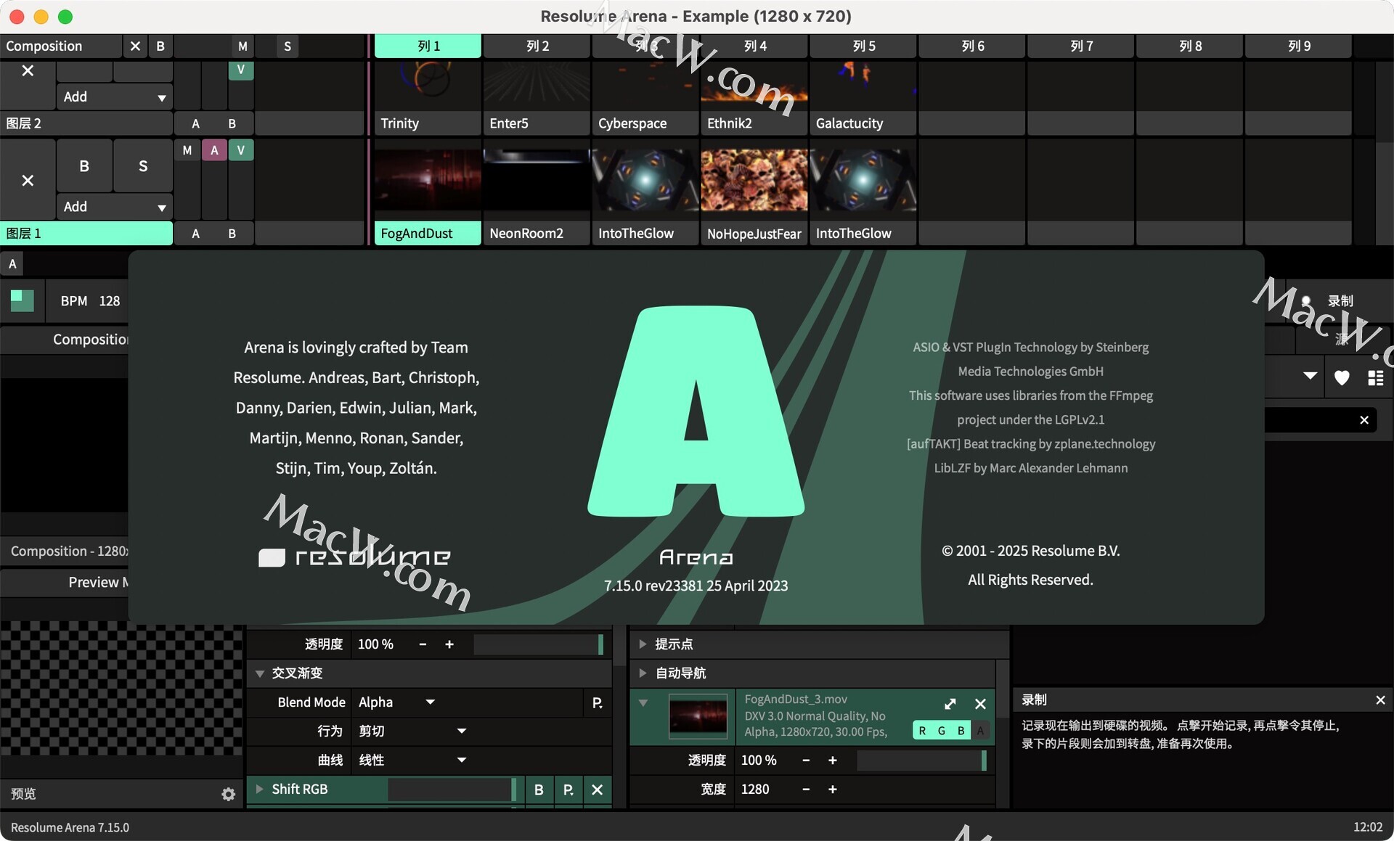
Task: Toggle layer 1 green V button
Action: pos(240,150)
